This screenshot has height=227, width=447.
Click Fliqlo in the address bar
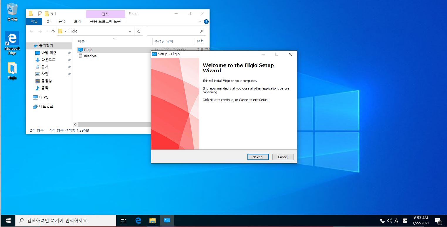pyautogui.click(x=73, y=31)
